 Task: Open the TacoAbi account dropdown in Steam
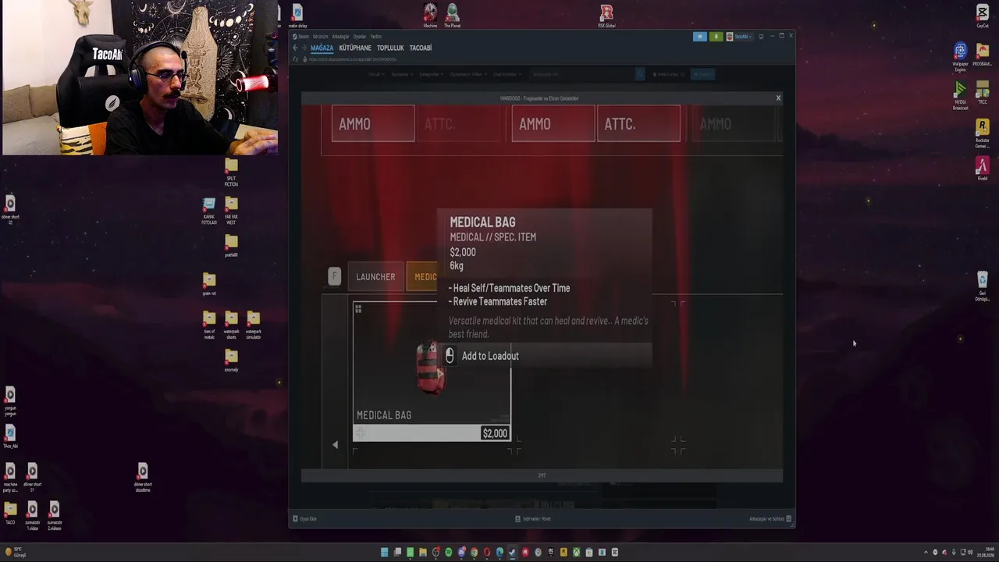pos(738,37)
